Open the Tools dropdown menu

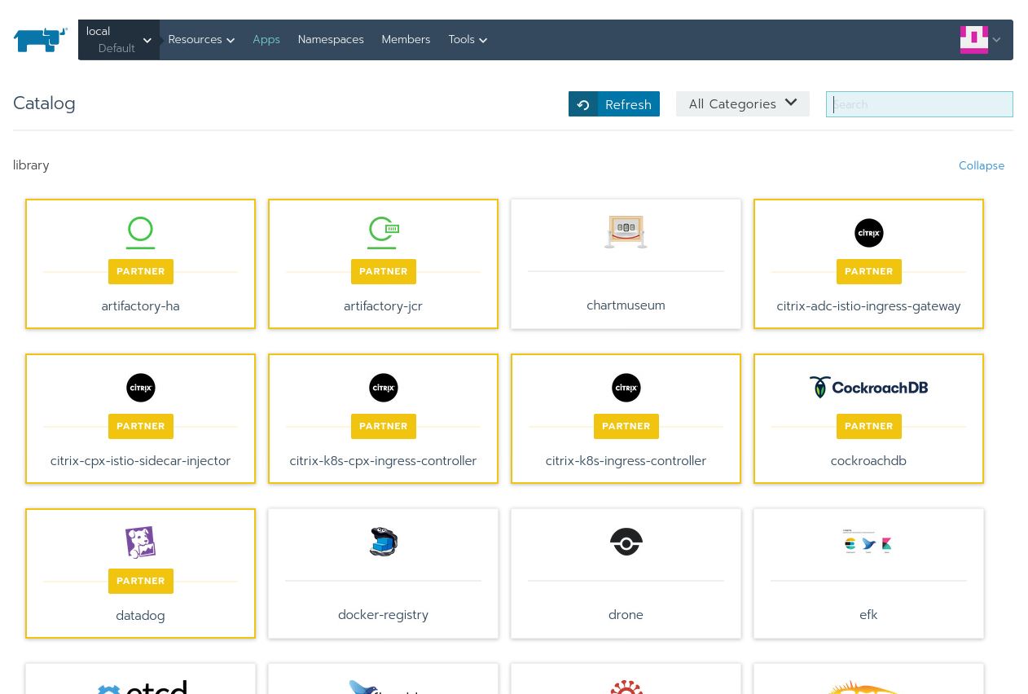[468, 40]
